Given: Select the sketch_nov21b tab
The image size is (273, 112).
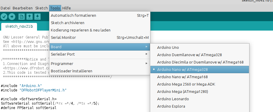Looking at the screenshot, I should coord(19,26).
